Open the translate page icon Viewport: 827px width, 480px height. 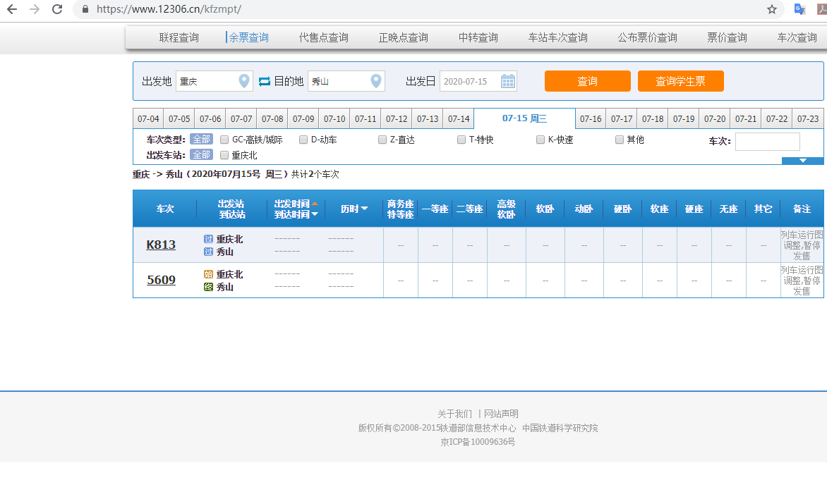tap(799, 9)
